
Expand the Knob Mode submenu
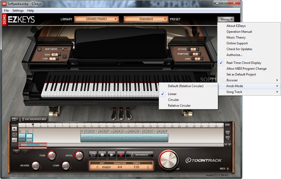pos(249,86)
